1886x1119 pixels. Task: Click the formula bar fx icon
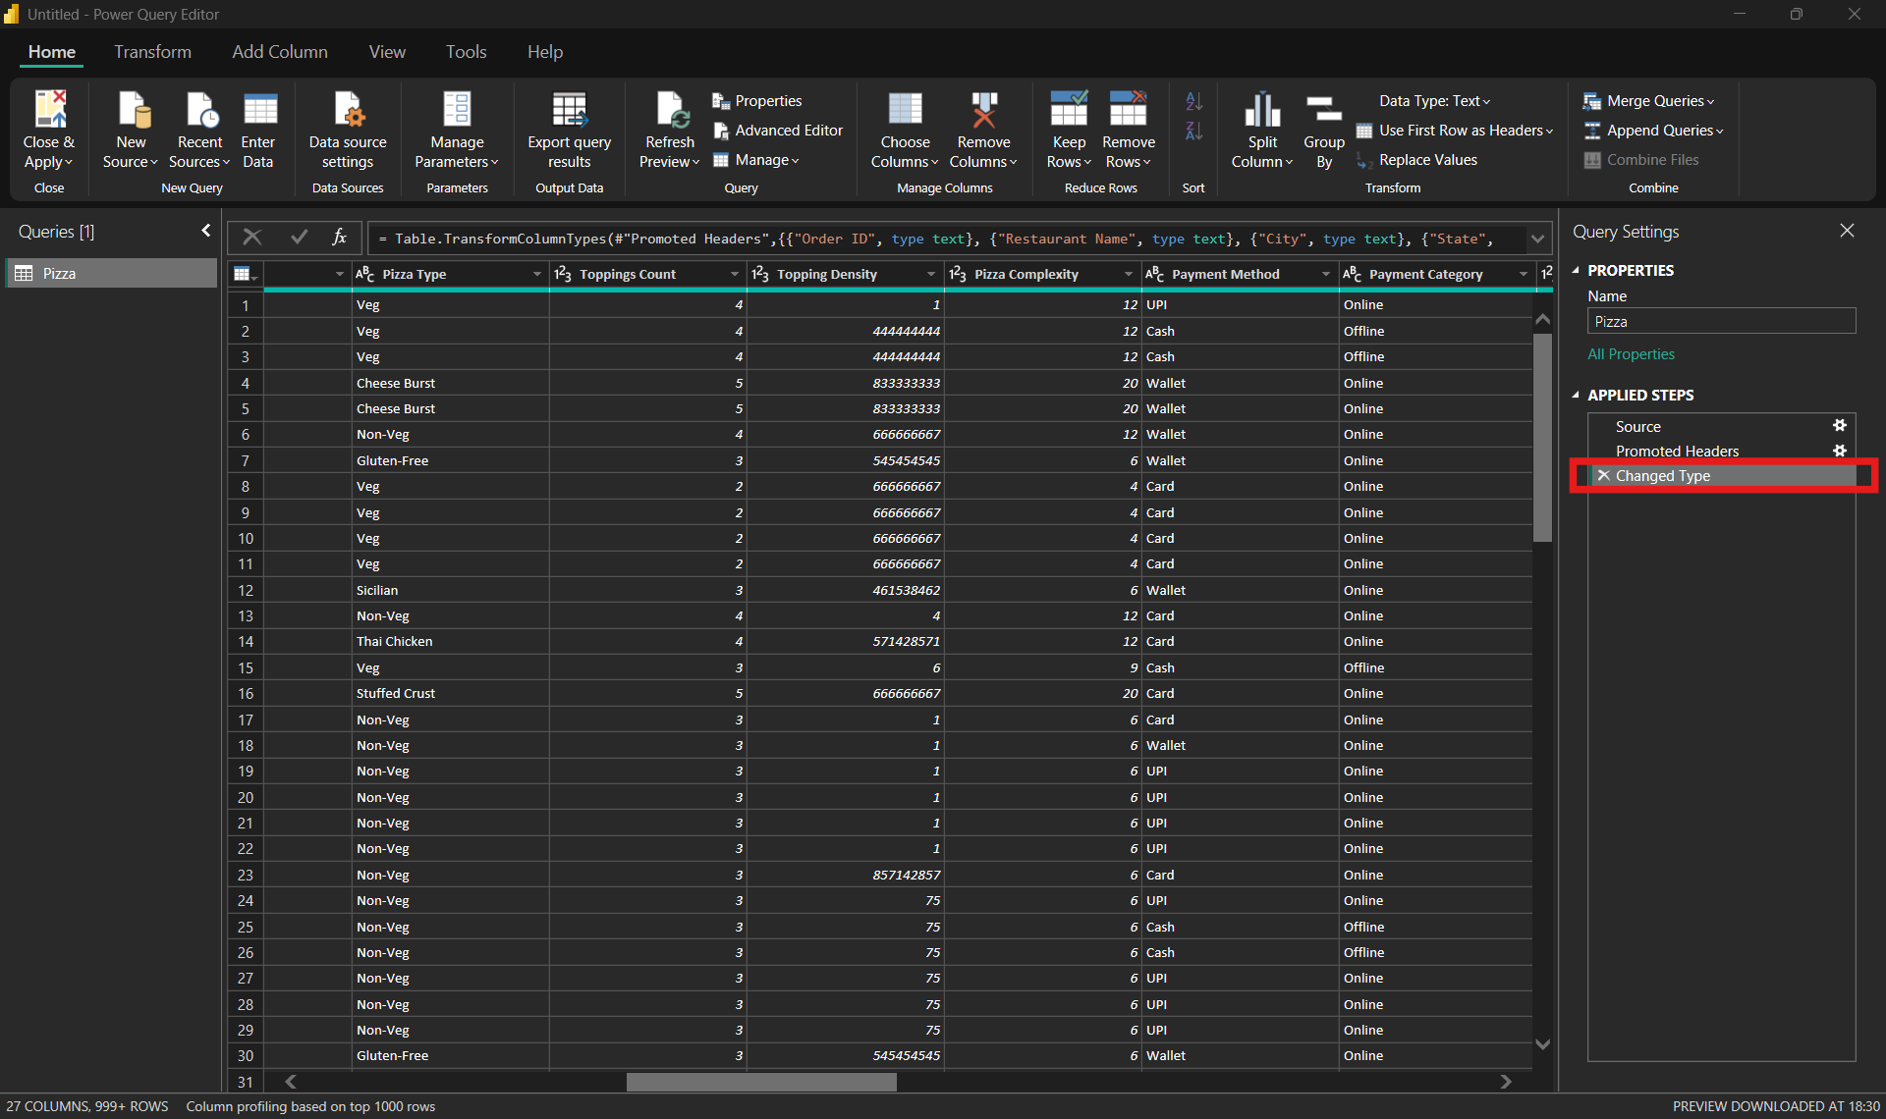pyautogui.click(x=339, y=238)
